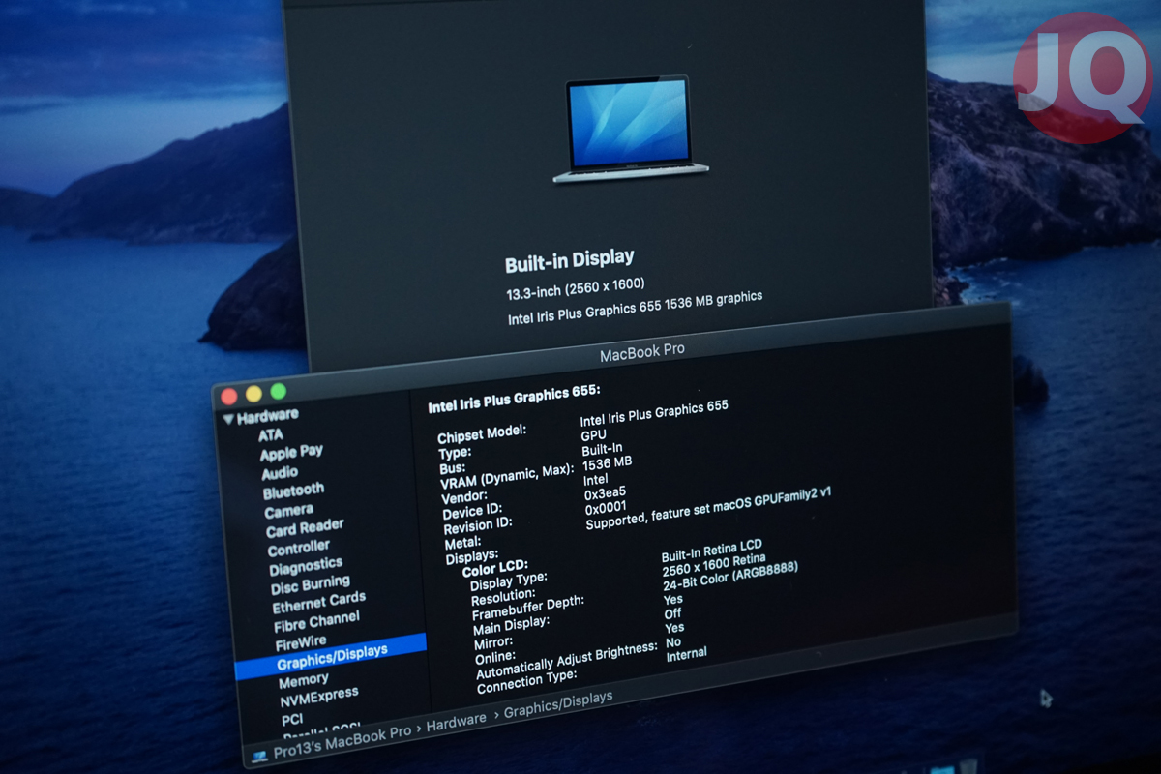The image size is (1161, 774).
Task: Open Ethernet Cards entry
Action: coord(318,602)
